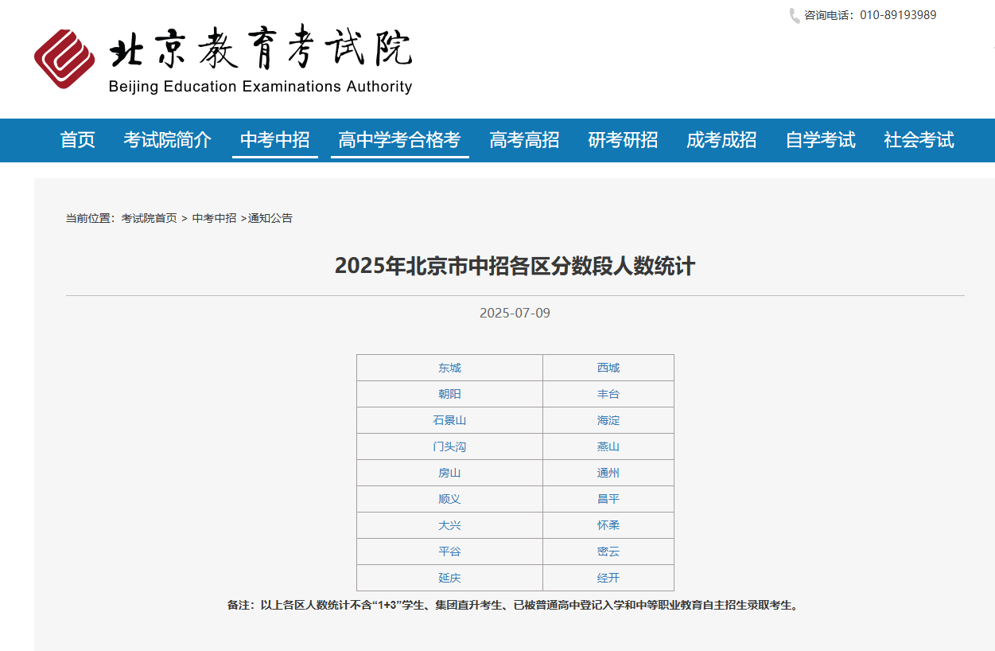Screen dimensions: 995x651
Task: Open the 石景山 district statistics link
Action: (449, 420)
